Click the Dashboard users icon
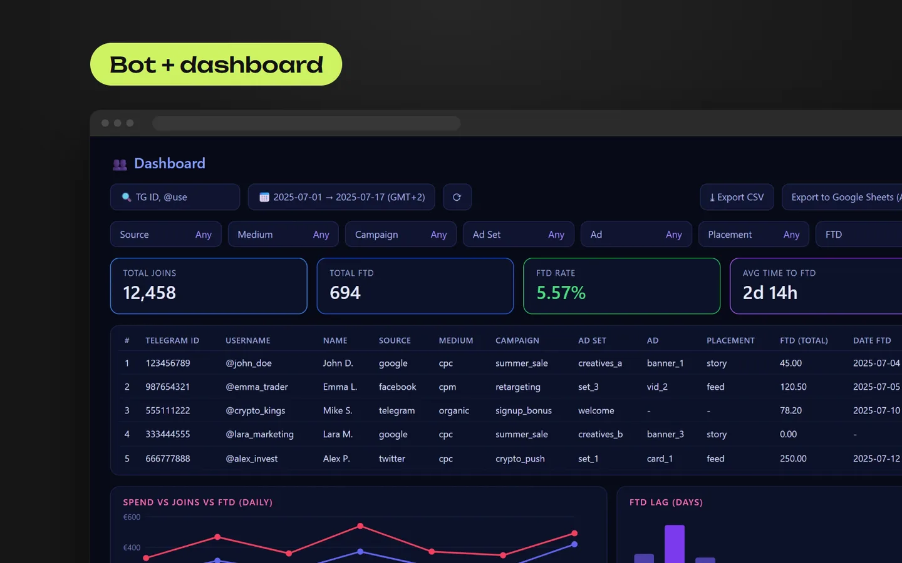Image resolution: width=902 pixels, height=563 pixels. (x=120, y=165)
